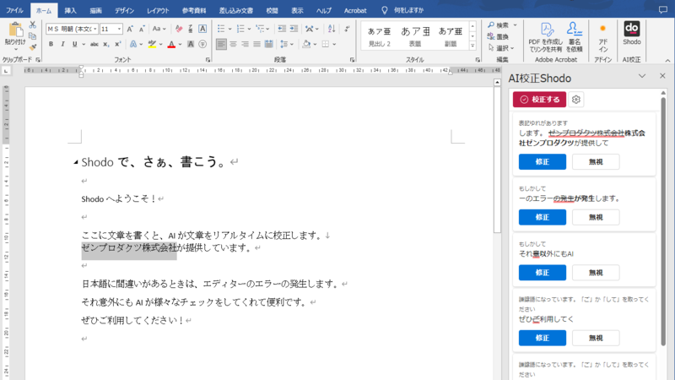Toggle Bold formatting
The image size is (675, 380).
pos(51,44)
